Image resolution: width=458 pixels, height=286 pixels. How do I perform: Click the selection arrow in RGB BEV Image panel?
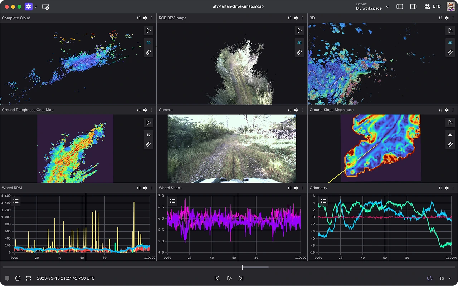[299, 30]
